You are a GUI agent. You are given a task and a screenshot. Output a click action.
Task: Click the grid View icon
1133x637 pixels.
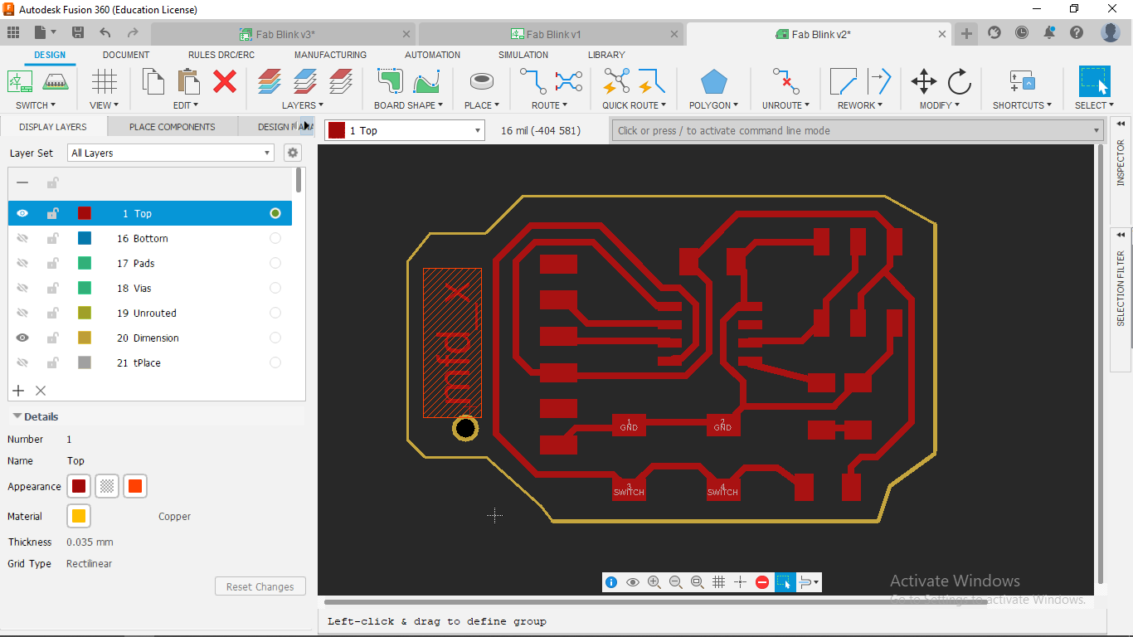click(104, 81)
